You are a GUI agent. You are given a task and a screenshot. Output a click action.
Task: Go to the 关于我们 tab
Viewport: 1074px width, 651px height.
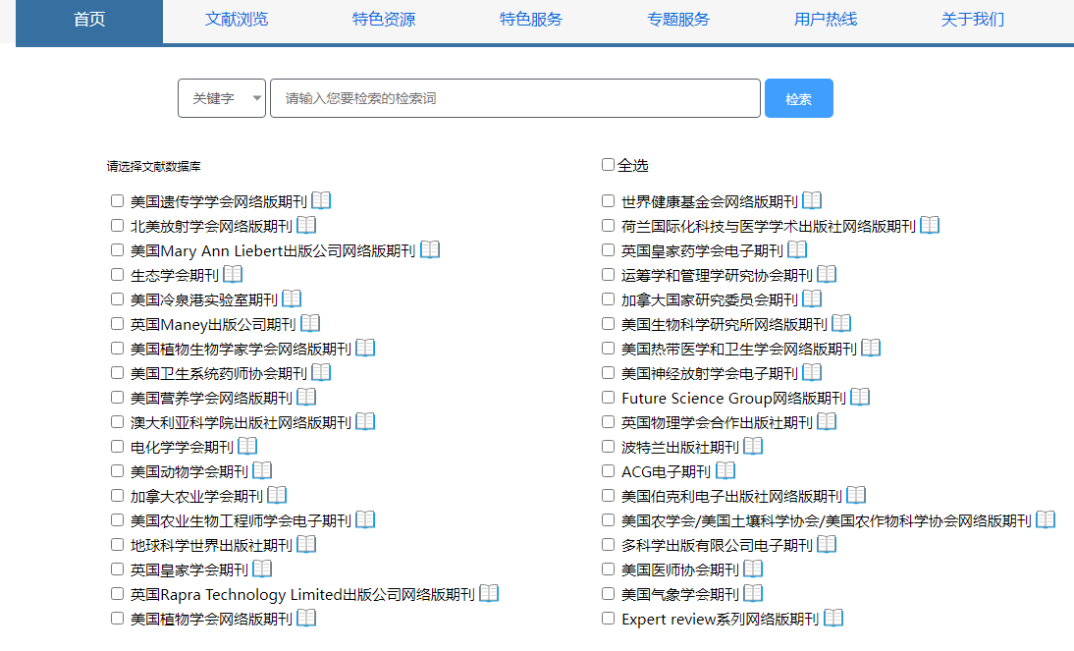[973, 20]
